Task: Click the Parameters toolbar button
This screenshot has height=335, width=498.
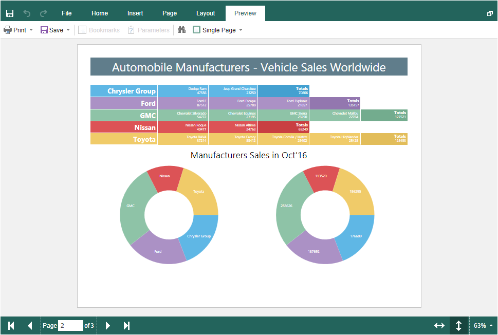Action: click(149, 30)
